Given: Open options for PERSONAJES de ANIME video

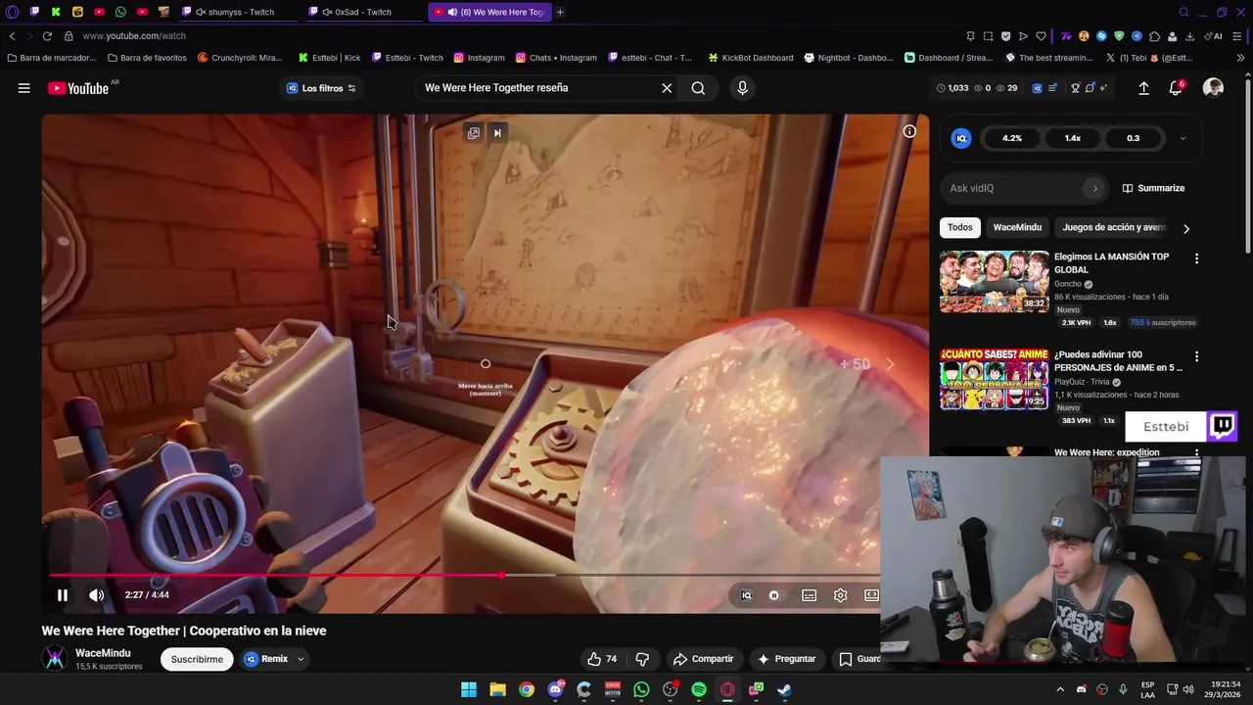Looking at the screenshot, I should click(x=1196, y=356).
